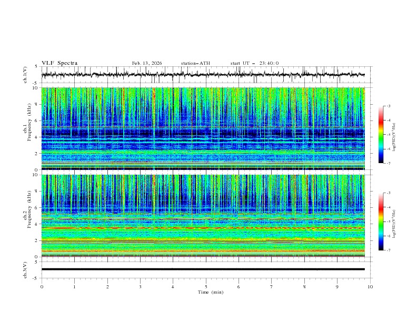Screen dimensions: 417x322
Task: Click the '-3' tick on upper colorbar
Action: point(388,106)
